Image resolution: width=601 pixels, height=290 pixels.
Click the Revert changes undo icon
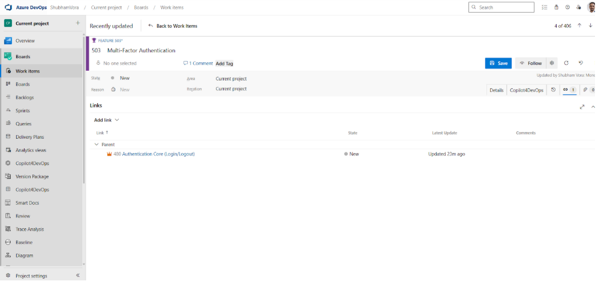(x=581, y=63)
